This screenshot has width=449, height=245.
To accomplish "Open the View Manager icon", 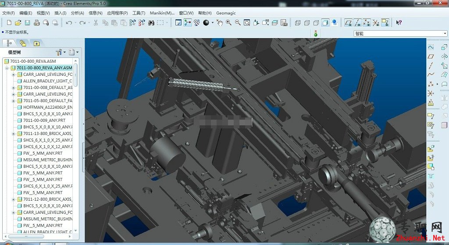I will [284, 23].
